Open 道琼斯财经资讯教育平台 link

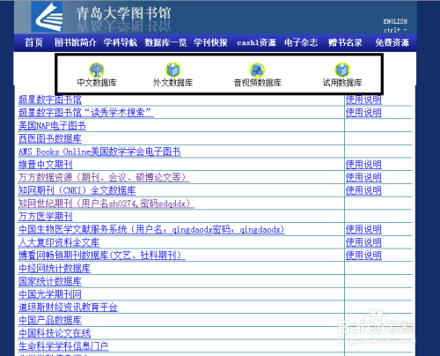coord(68,308)
